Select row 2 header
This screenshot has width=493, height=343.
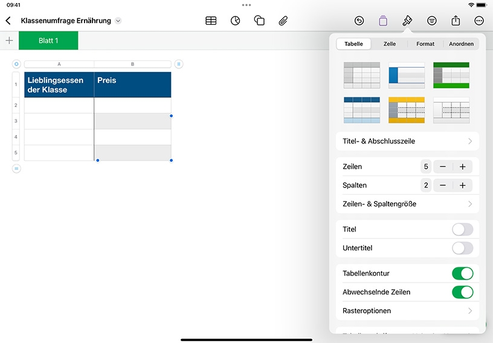pyautogui.click(x=16, y=105)
